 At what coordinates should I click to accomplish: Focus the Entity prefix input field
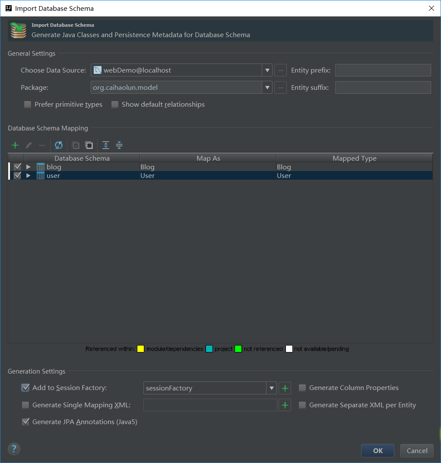click(x=383, y=70)
